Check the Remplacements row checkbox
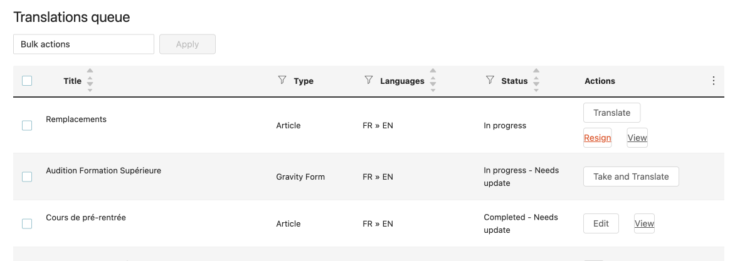This screenshot has height=261, width=730. (27, 125)
